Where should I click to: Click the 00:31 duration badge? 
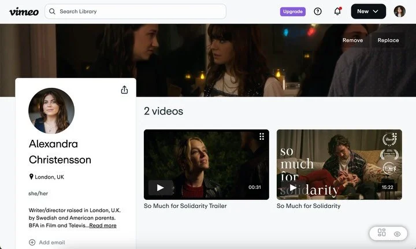point(255,187)
